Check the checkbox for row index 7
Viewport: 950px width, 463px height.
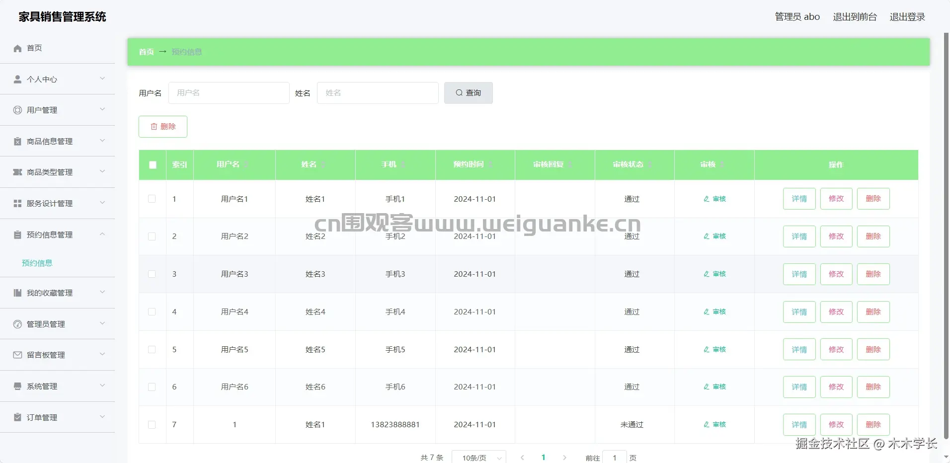click(152, 424)
